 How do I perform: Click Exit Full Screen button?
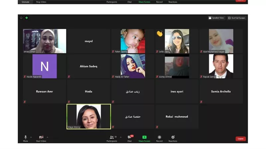pos(237,18)
